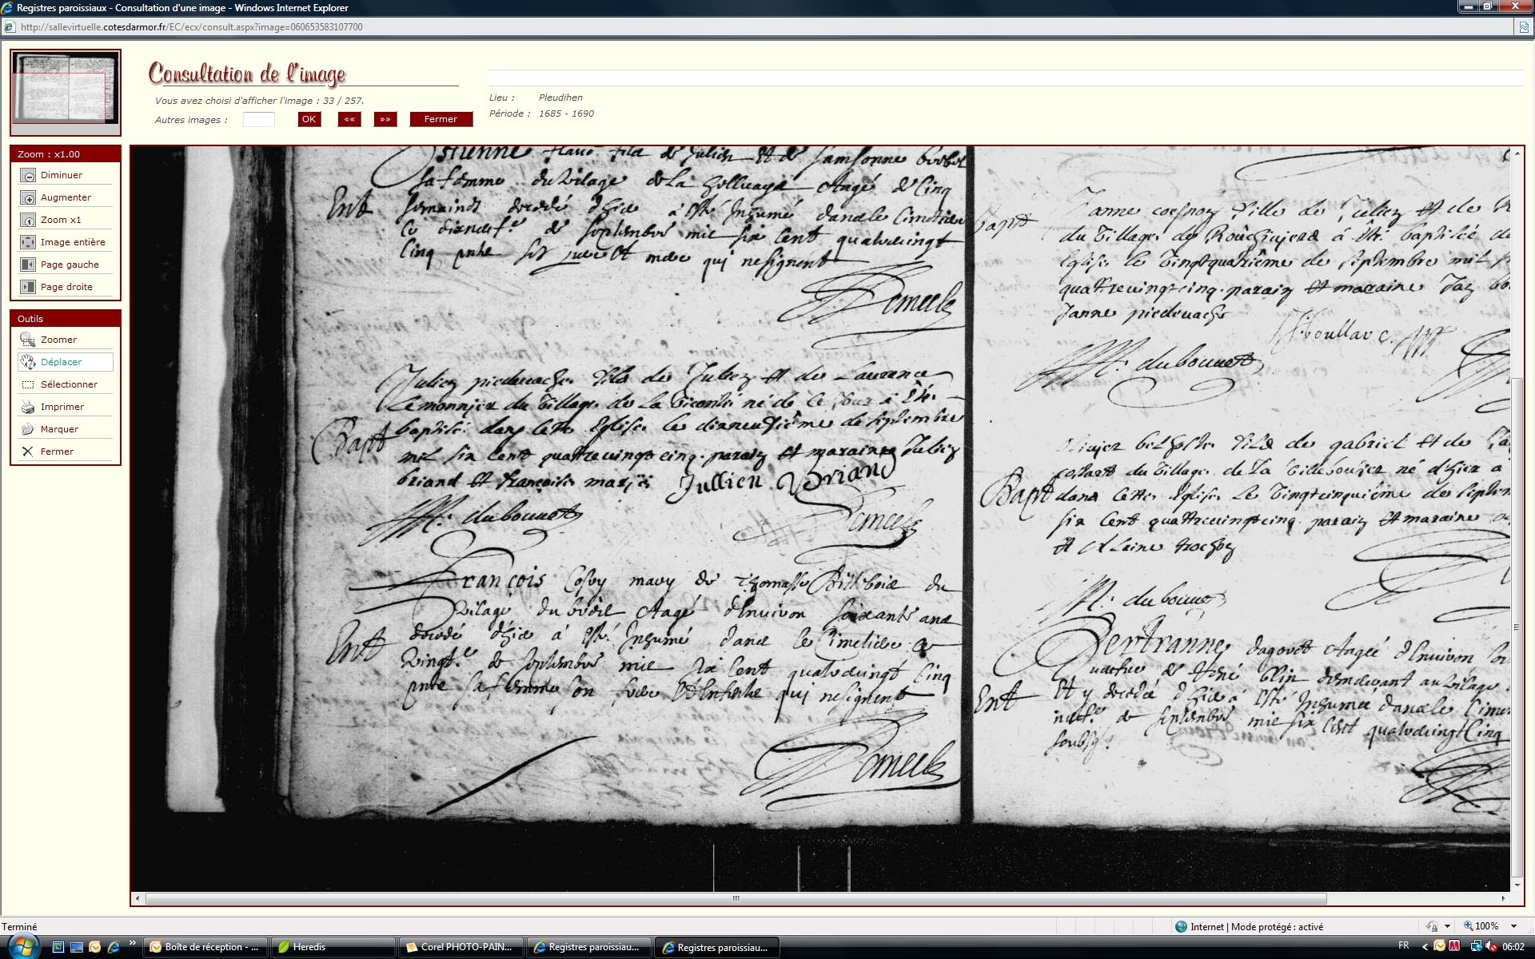1535x959 pixels.
Task: Print image with Imprimer tool
Action: pyautogui.click(x=28, y=408)
